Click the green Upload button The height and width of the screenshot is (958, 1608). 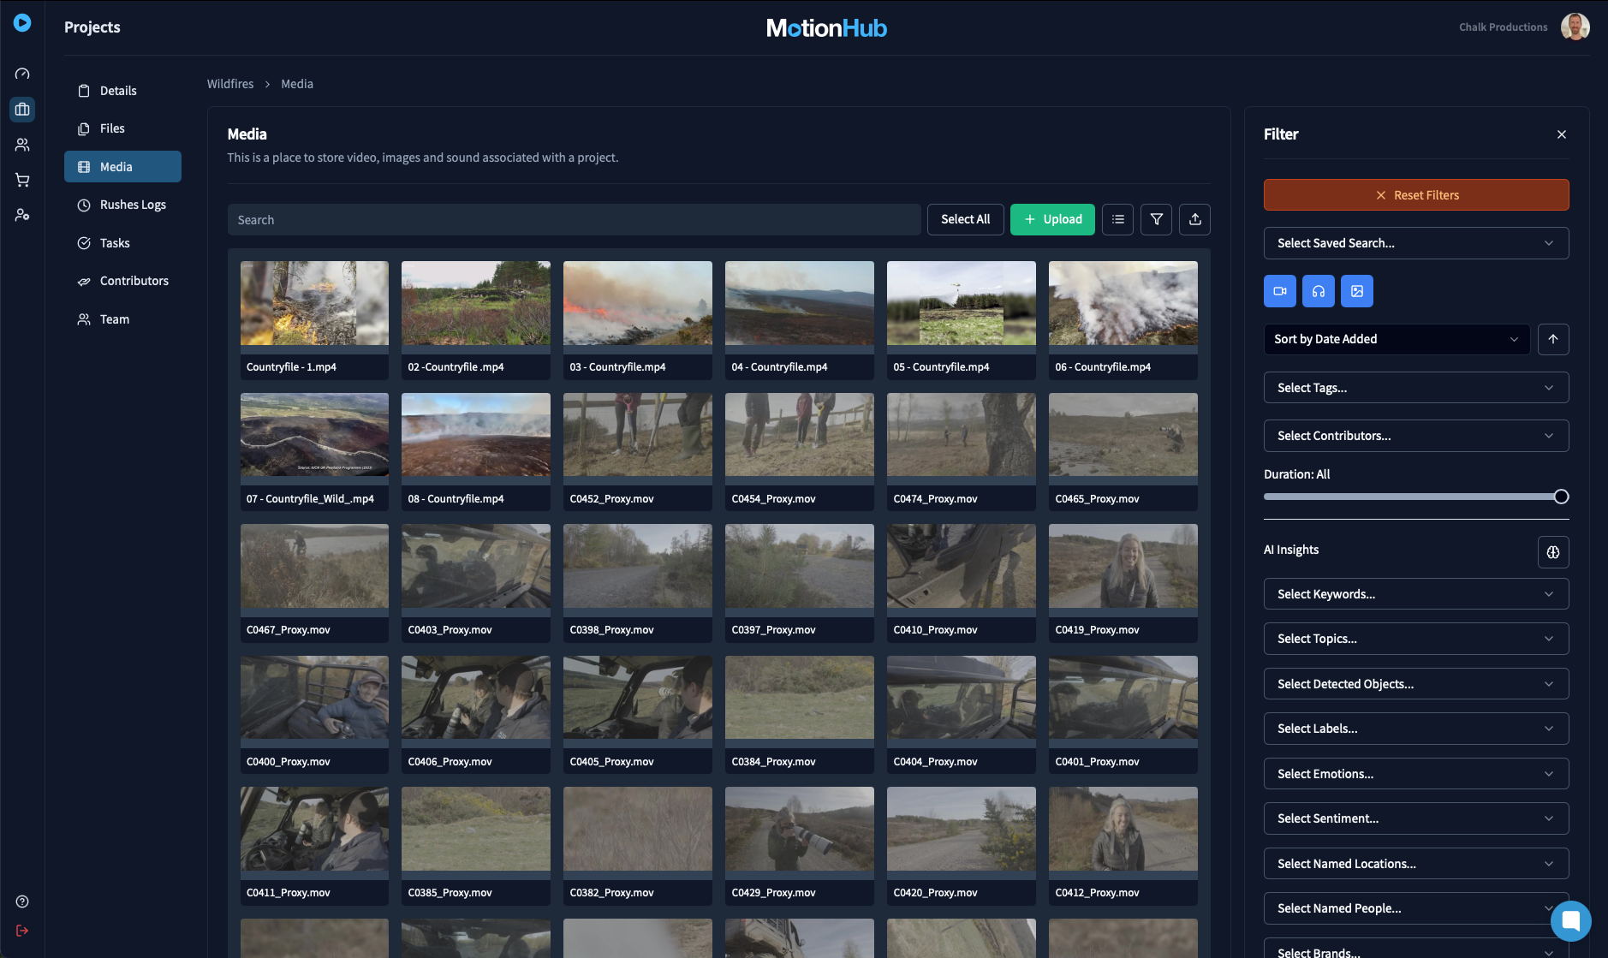click(1052, 219)
